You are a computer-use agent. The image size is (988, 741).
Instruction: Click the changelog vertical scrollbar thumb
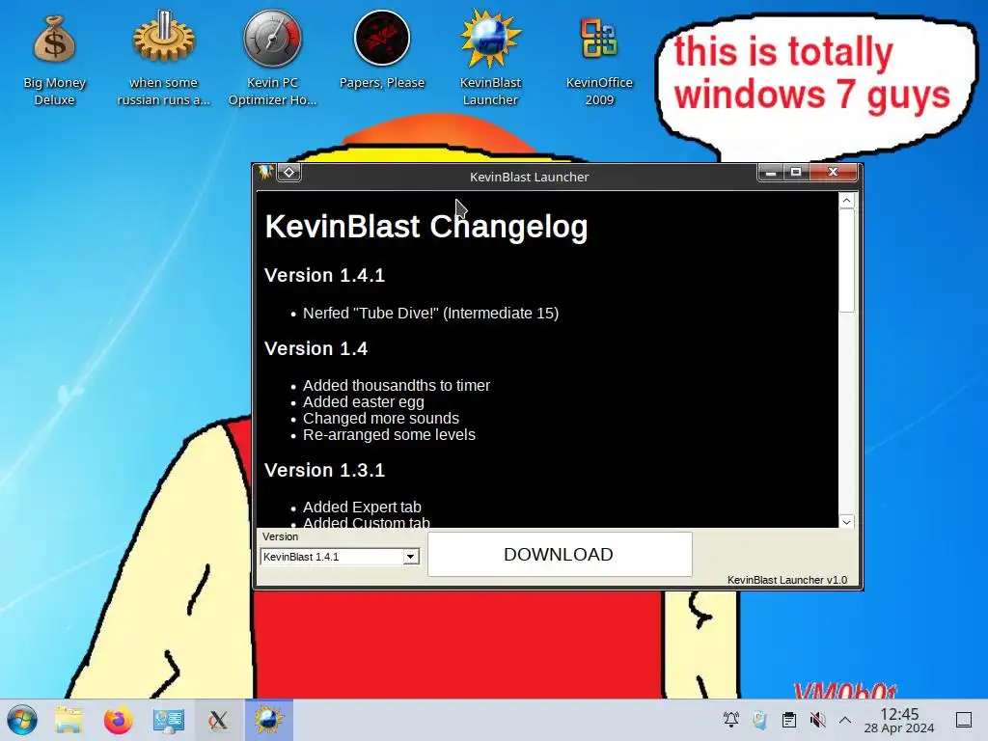846,261
